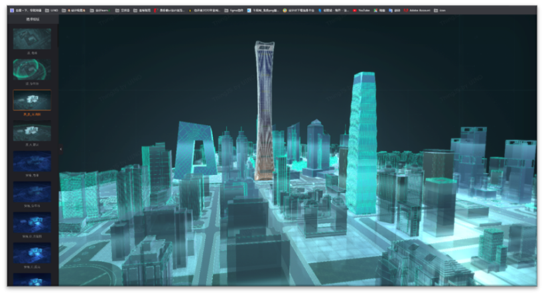Click the red-icon bookmark in bookmarks bar
The image size is (544, 295).
click(x=155, y=11)
